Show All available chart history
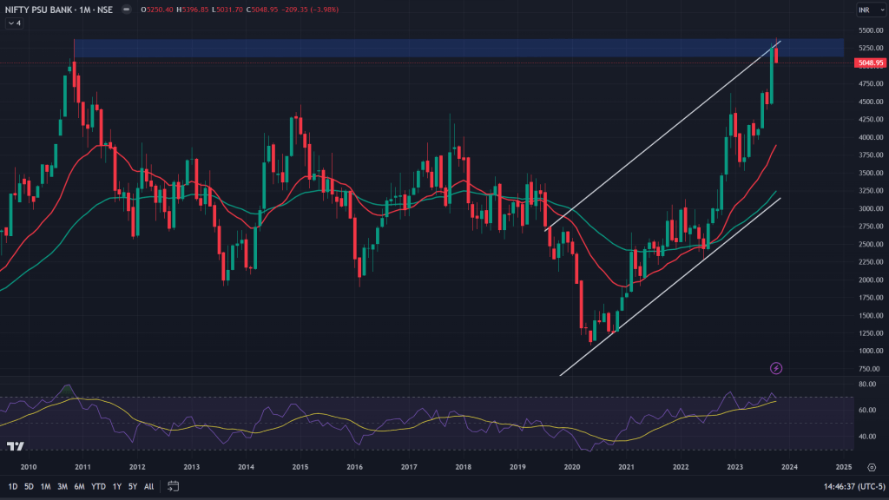889x500 pixels. pyautogui.click(x=148, y=486)
